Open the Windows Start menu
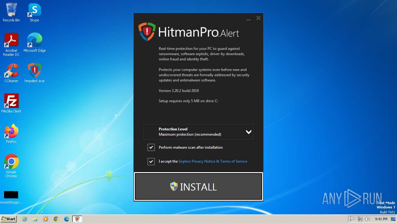This screenshot has width=397, height=223. pos(9,219)
